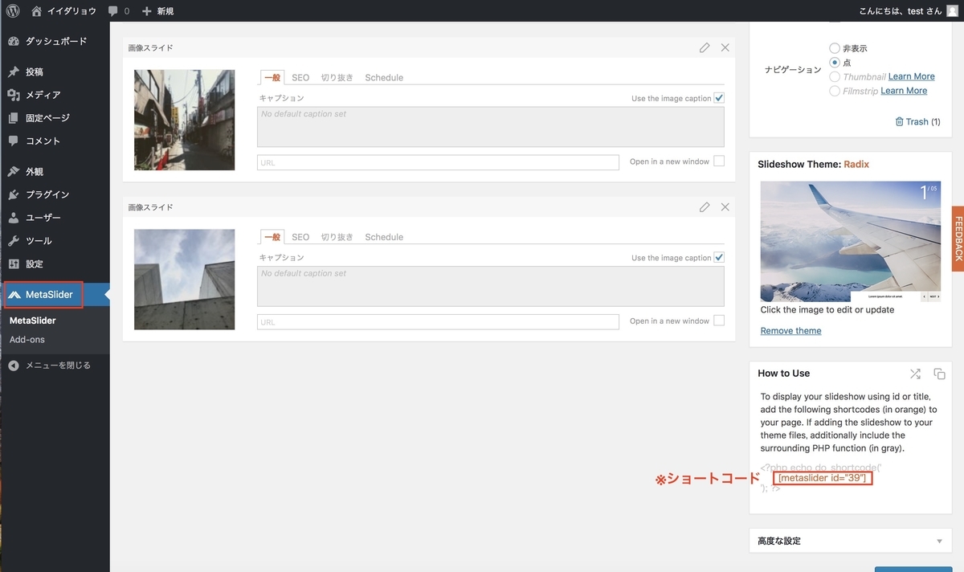Screen dimensions: 964x572
Task: Focus the second slide URL field
Action: pyautogui.click(x=438, y=321)
